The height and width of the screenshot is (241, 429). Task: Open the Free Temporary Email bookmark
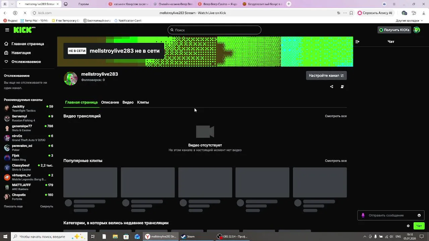click(x=65, y=21)
